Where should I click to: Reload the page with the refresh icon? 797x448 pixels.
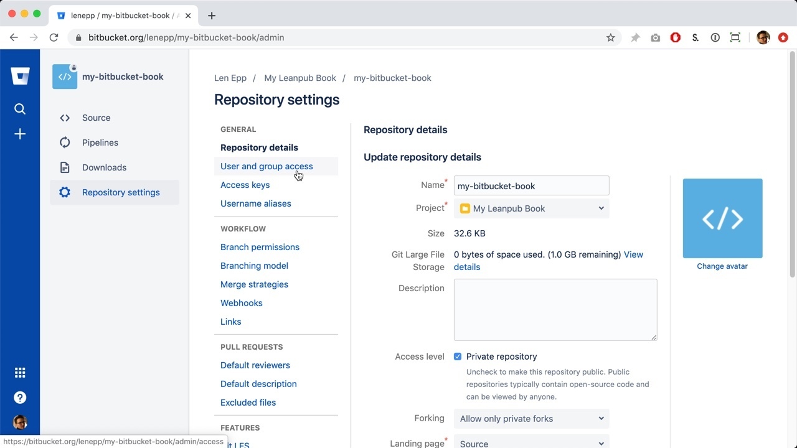pos(54,37)
